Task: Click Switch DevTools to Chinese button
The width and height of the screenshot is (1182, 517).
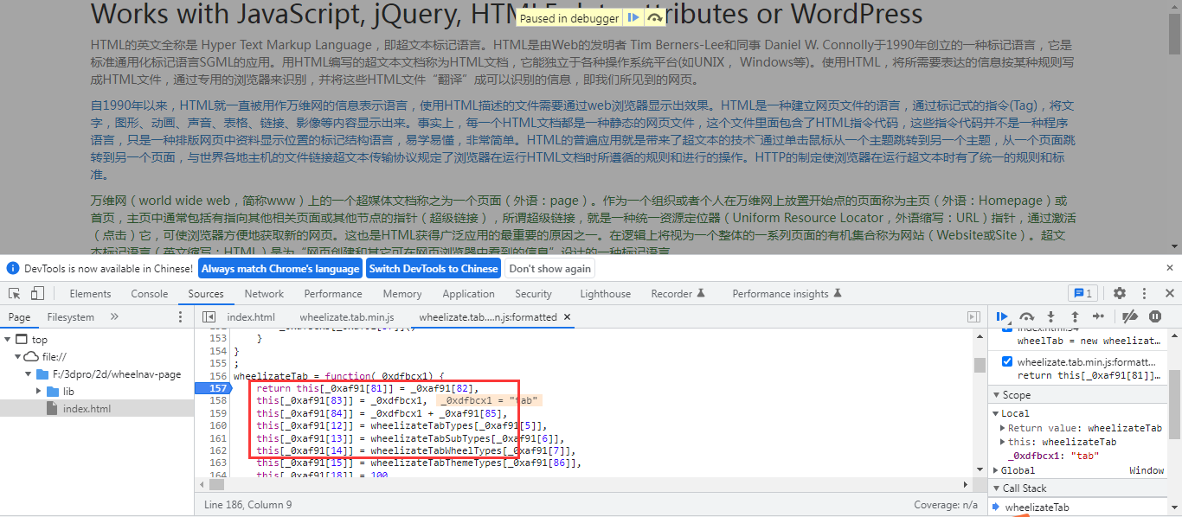Action: click(434, 269)
